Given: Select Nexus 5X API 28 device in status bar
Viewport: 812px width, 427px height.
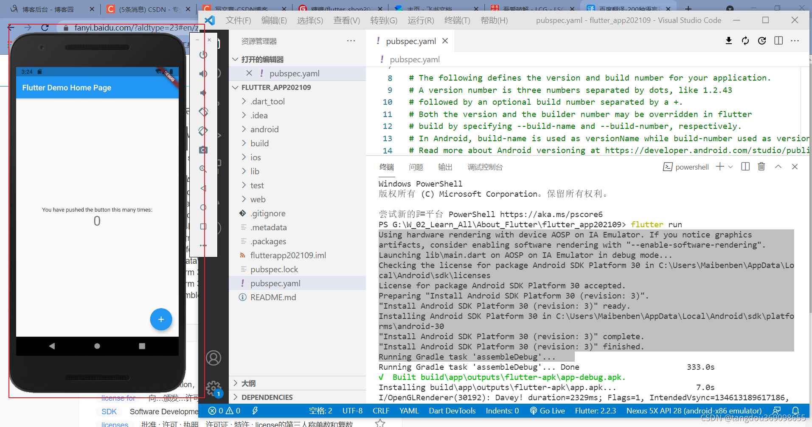Looking at the screenshot, I should pyautogui.click(x=694, y=410).
